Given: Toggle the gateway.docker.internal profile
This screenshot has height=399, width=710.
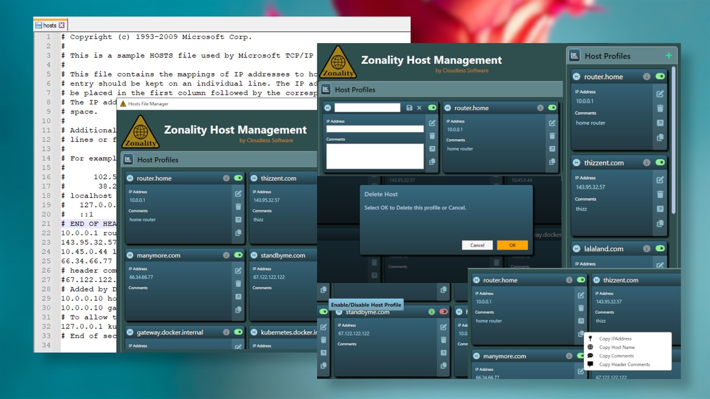Looking at the screenshot, I should click(239, 332).
